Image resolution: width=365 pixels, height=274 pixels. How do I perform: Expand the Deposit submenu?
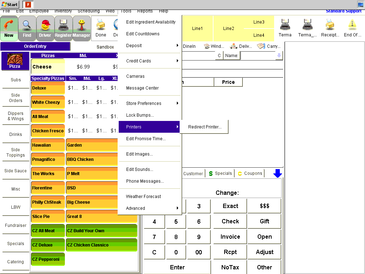tap(150, 46)
